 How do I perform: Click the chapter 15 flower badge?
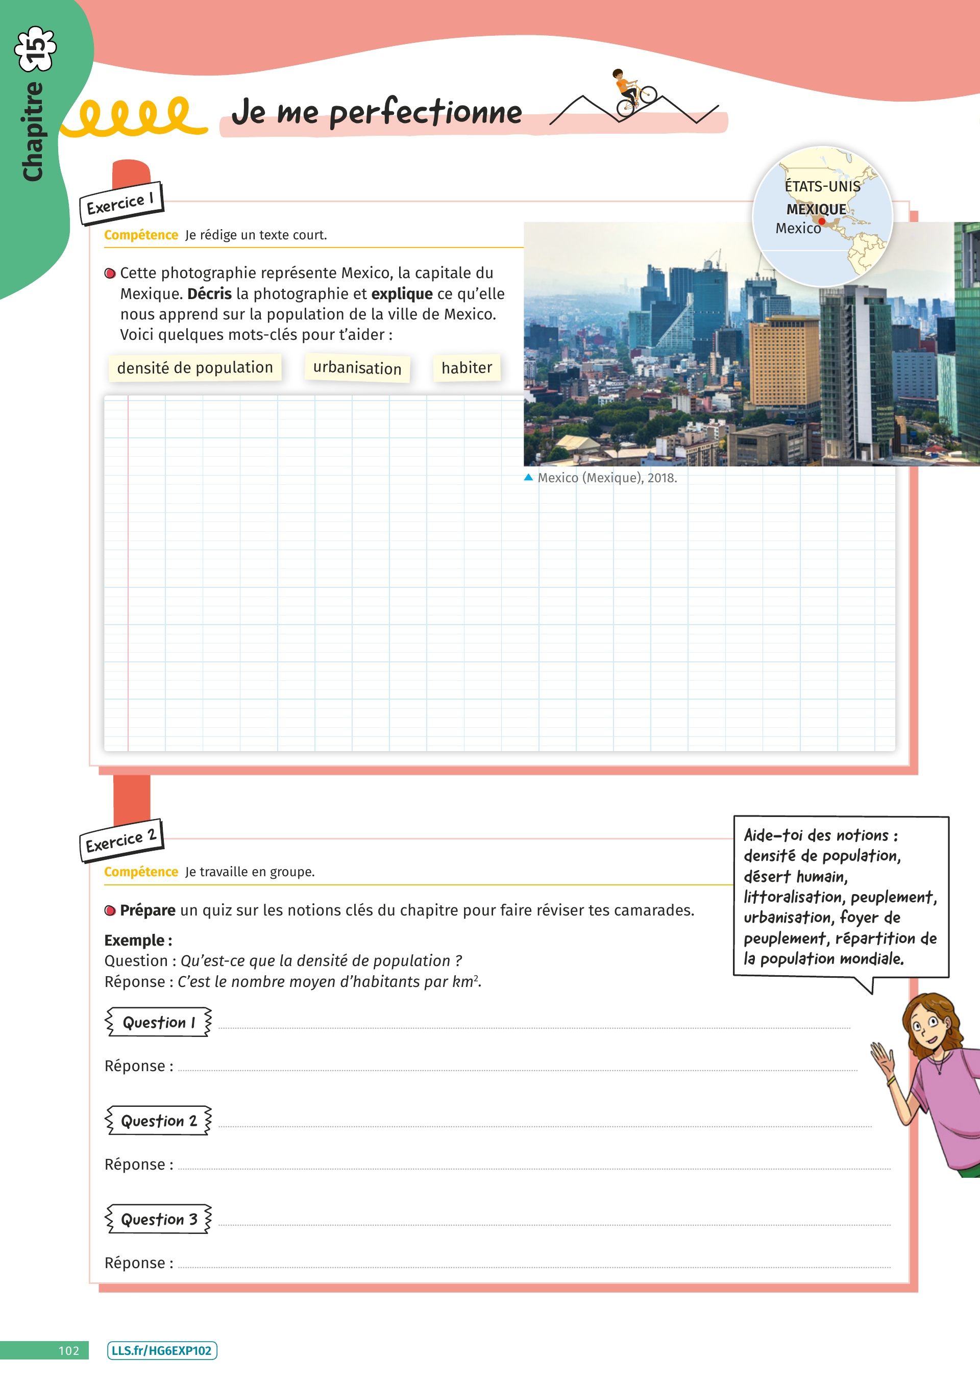click(x=36, y=48)
